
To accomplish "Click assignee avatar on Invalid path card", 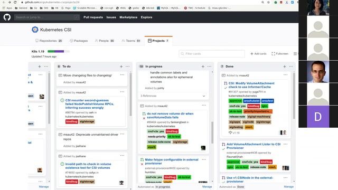I will [x=121, y=183].
